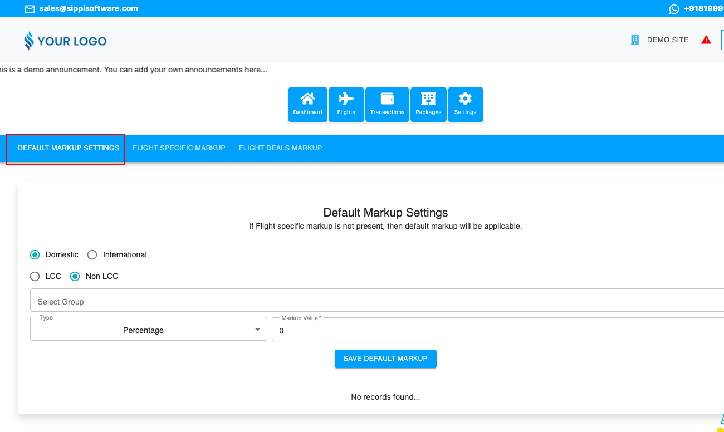Select the Domestic radio button
The image size is (724, 432).
coord(35,254)
